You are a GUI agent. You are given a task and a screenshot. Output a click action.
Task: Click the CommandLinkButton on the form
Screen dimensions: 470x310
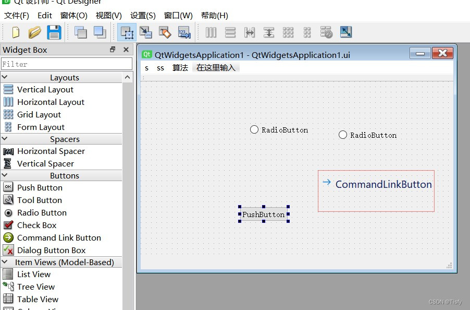(376, 191)
